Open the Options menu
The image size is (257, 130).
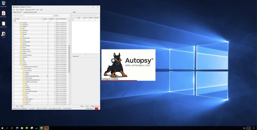(x=22, y=10)
